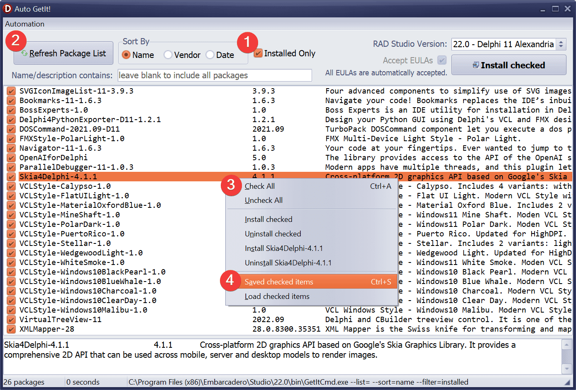Image resolution: width=576 pixels, height=390 pixels.
Task: Toggle the Installed Only checkbox
Action: pos(258,53)
